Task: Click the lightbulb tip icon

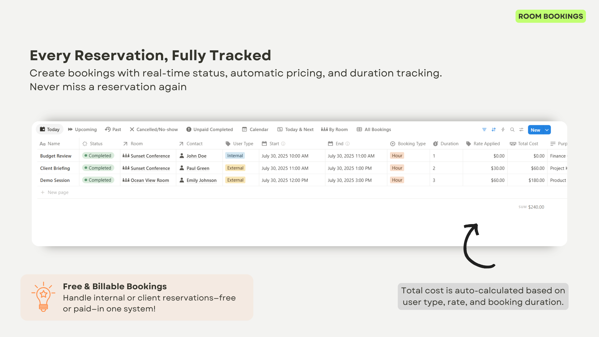Action: [43, 296]
